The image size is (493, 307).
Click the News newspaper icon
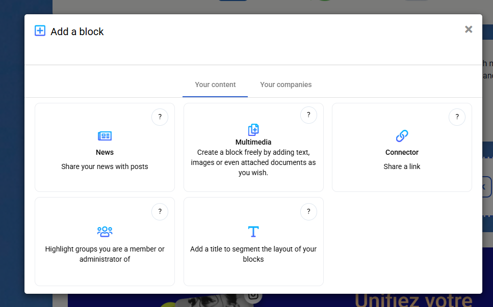105,136
